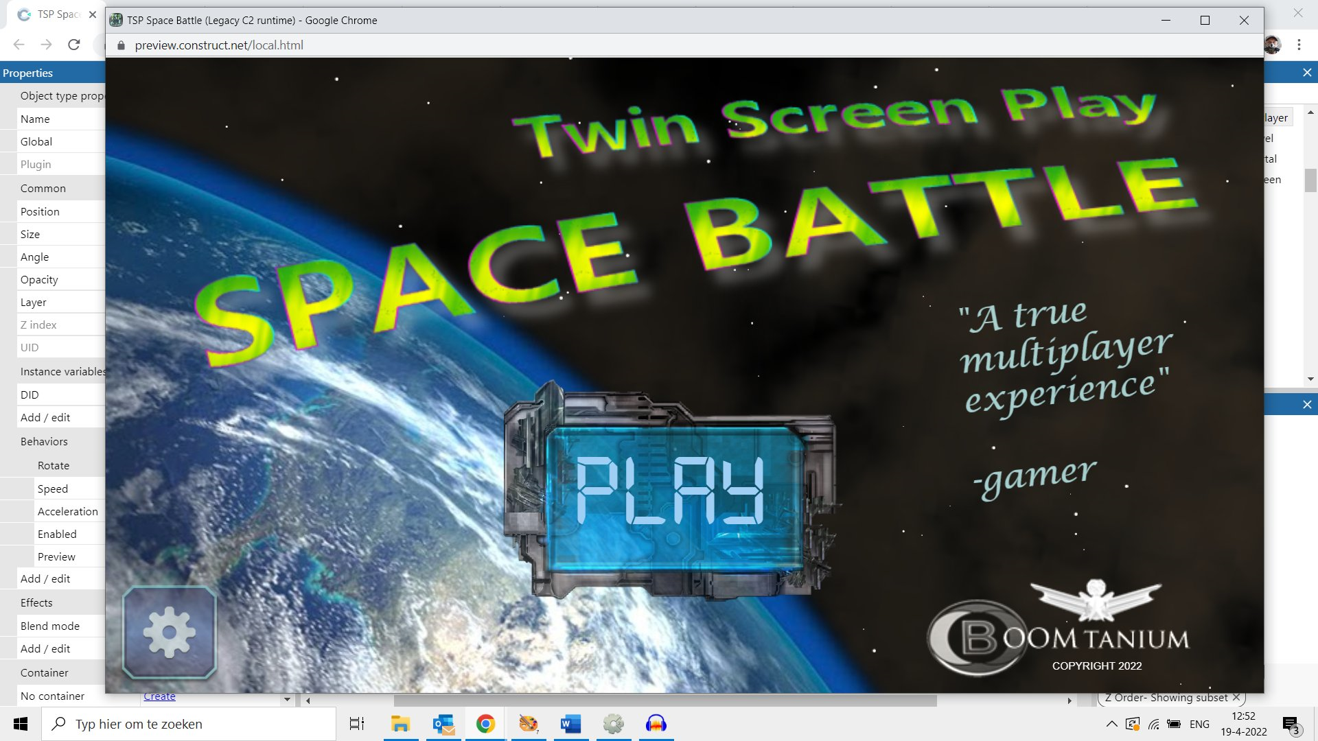
Task: Click Add / edit under Behaviors
Action: 45,578
